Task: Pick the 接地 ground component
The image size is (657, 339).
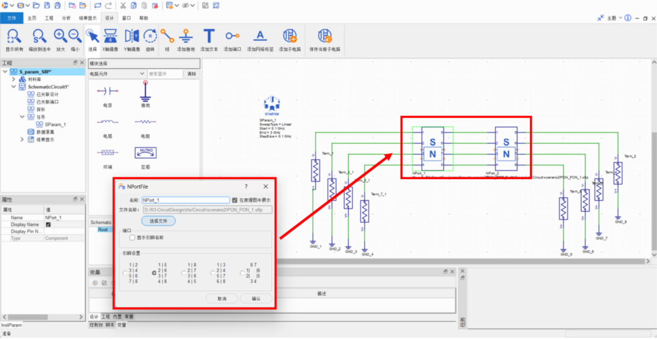Action: [145, 93]
